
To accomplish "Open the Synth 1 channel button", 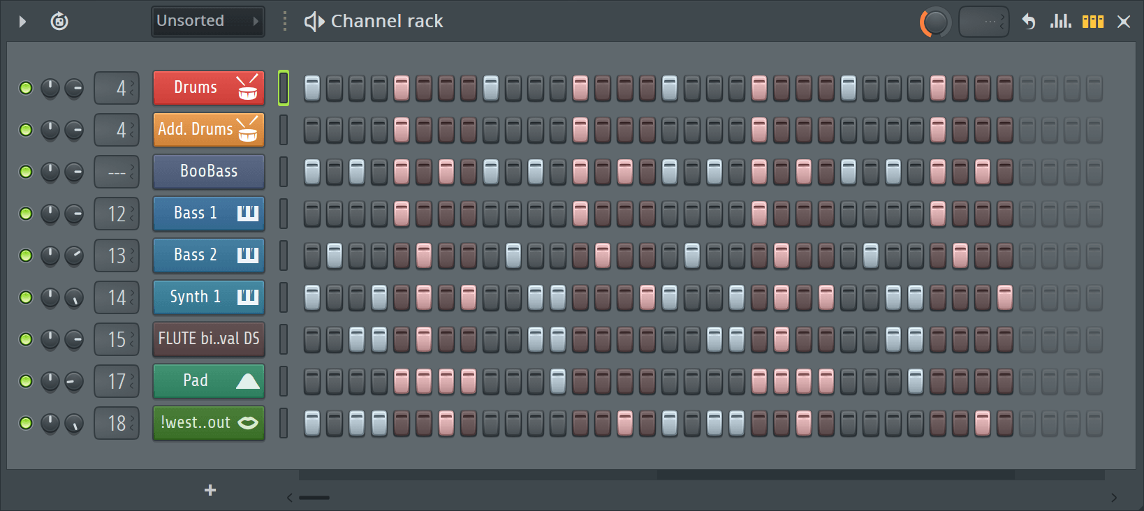I will click(209, 297).
